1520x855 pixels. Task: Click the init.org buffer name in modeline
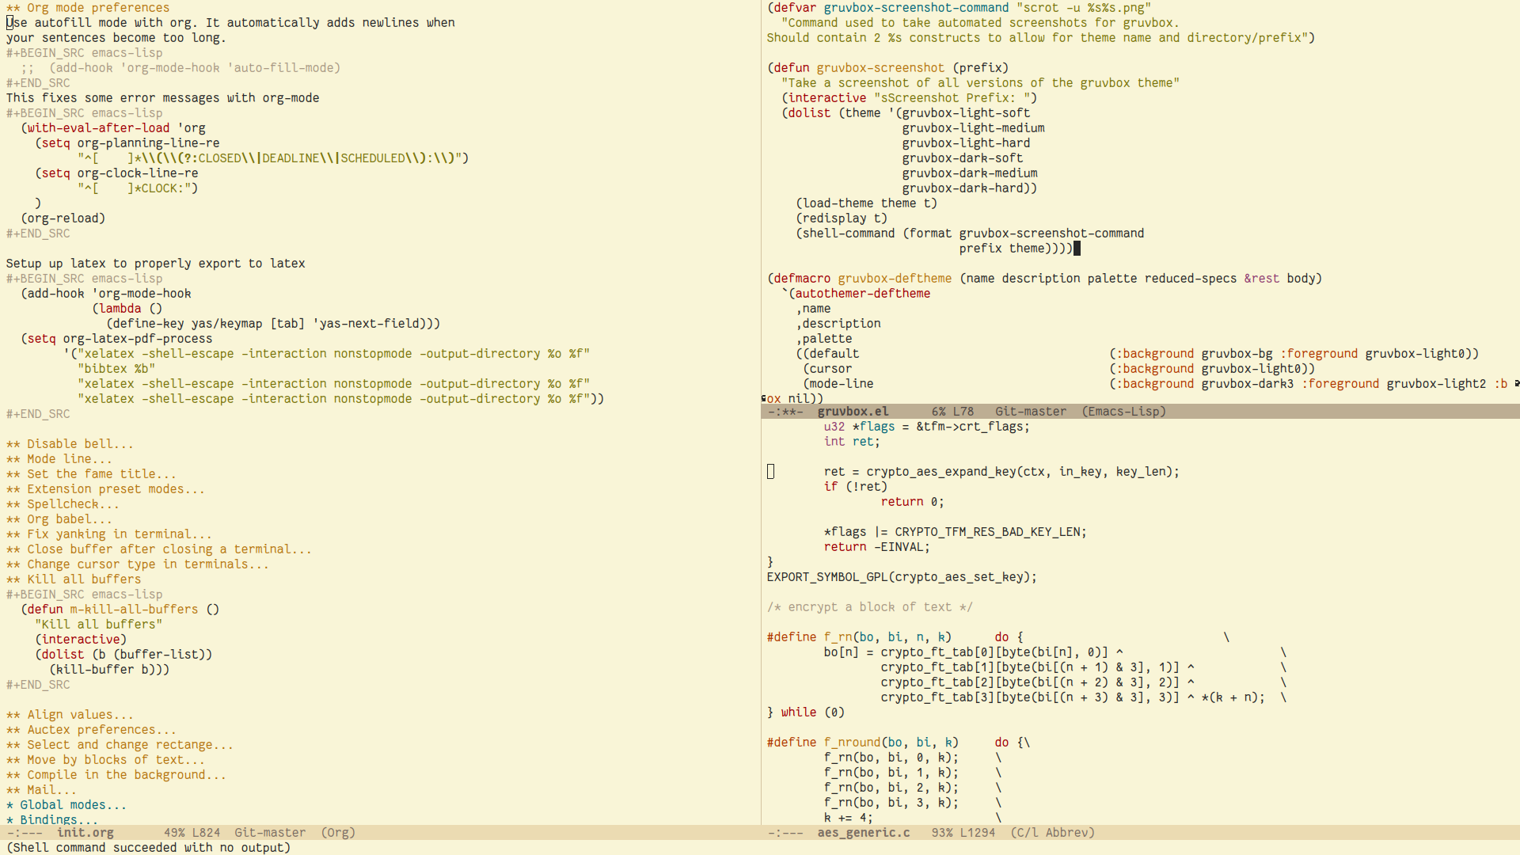pos(85,833)
